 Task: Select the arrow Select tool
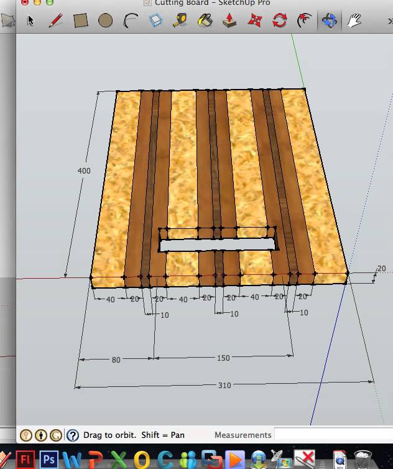30,21
